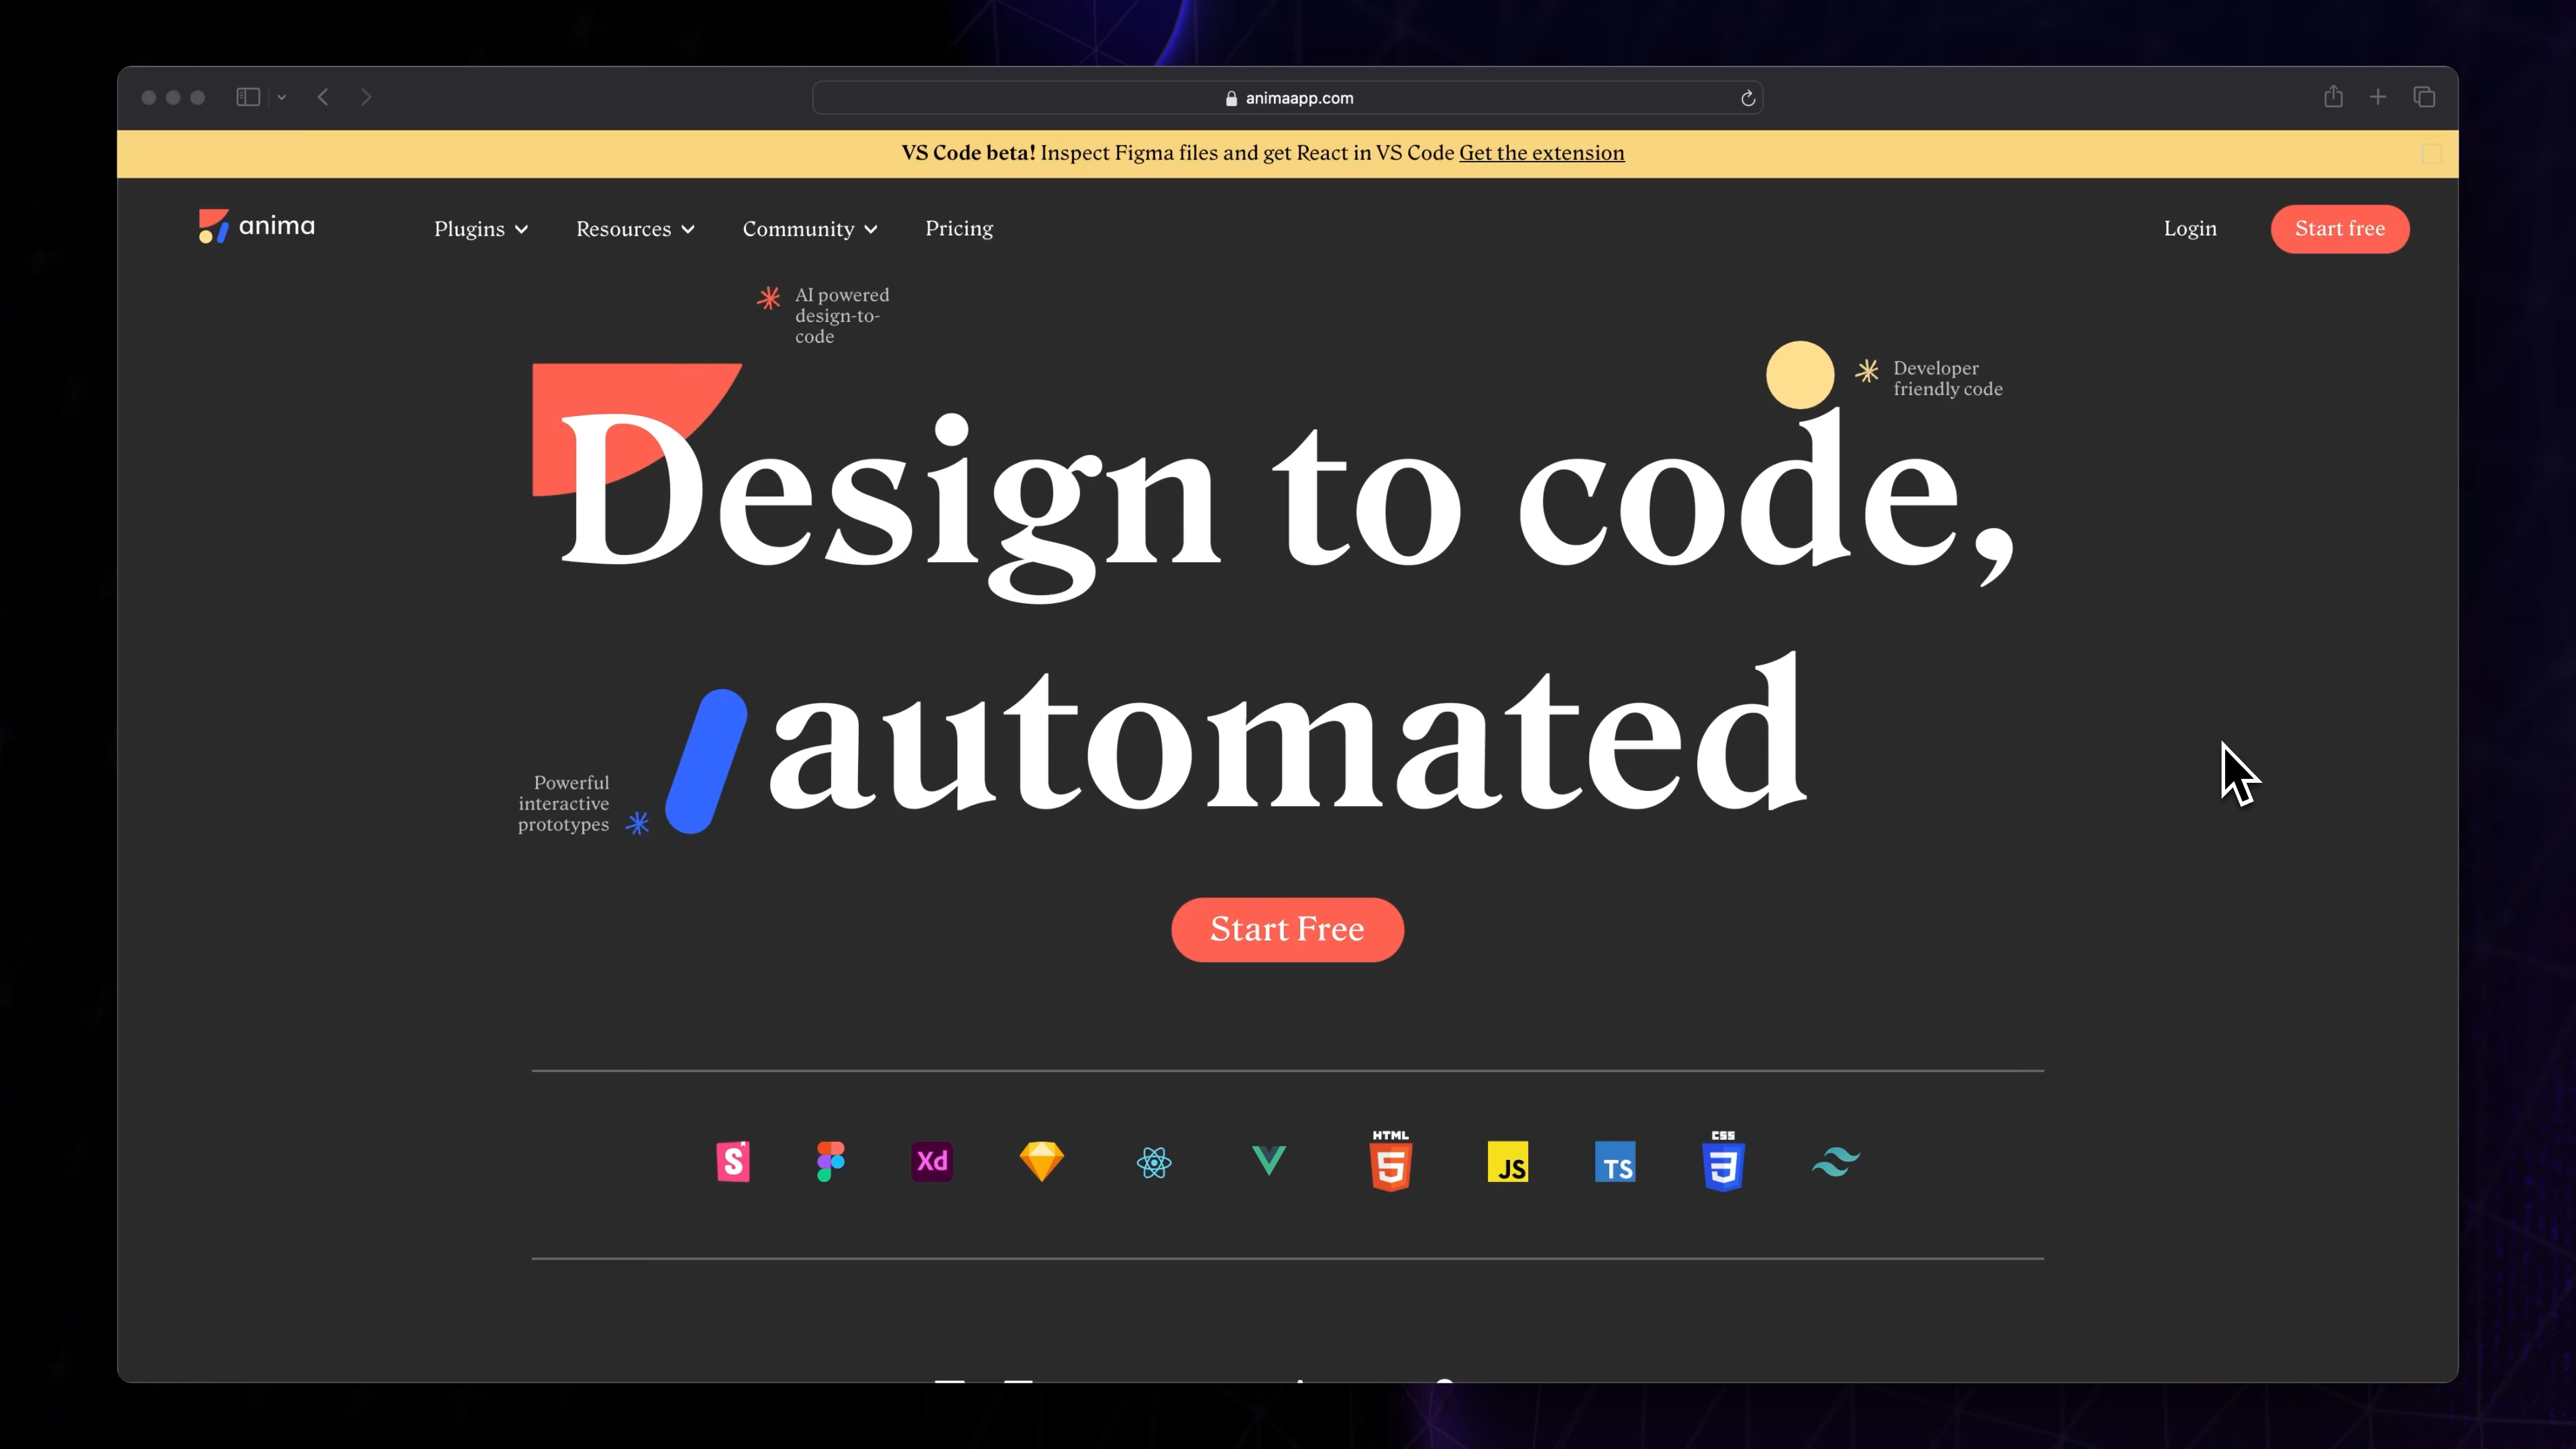Open the Pricing page from the navbar
The width and height of the screenshot is (2576, 1449).
pos(958,228)
